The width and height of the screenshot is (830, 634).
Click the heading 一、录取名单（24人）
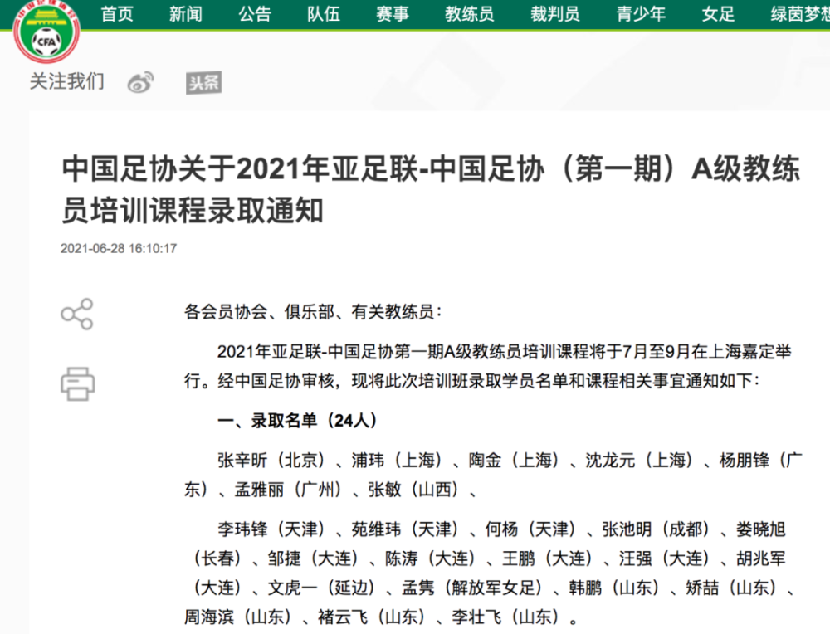(297, 421)
